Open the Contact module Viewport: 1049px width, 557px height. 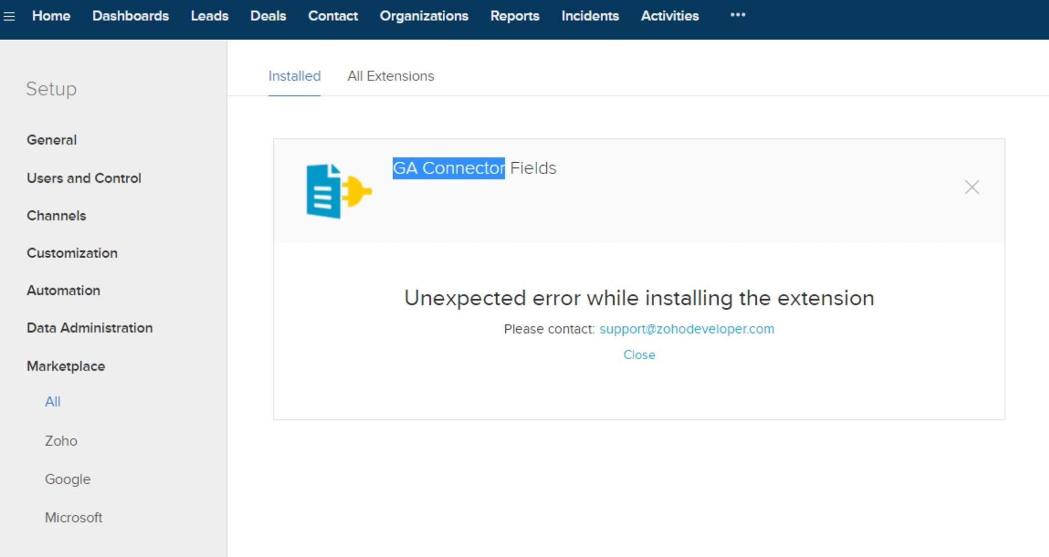coord(333,16)
